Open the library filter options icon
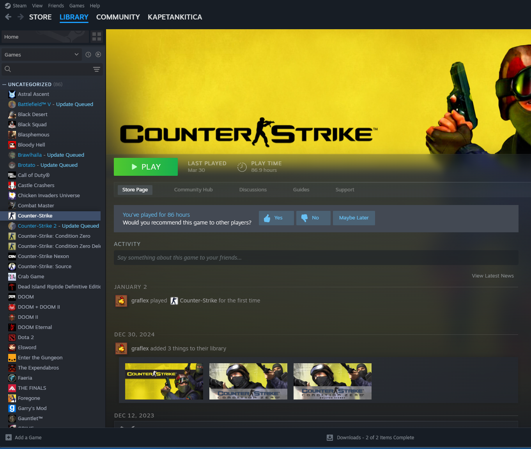Image resolution: width=531 pixels, height=449 pixels. point(97,69)
